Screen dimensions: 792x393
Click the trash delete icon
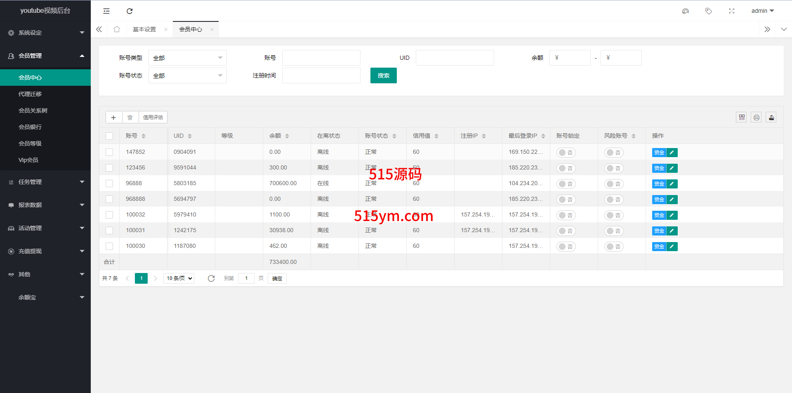(x=130, y=118)
